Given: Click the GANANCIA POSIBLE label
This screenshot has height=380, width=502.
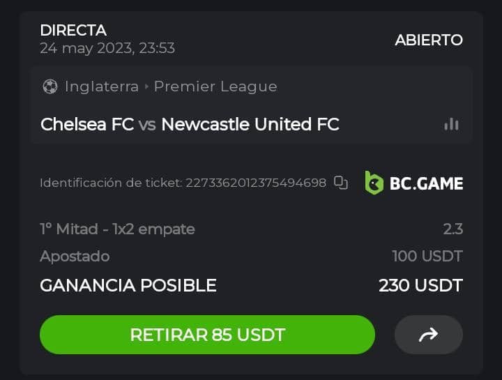Looking at the screenshot, I should pyautogui.click(x=128, y=285).
